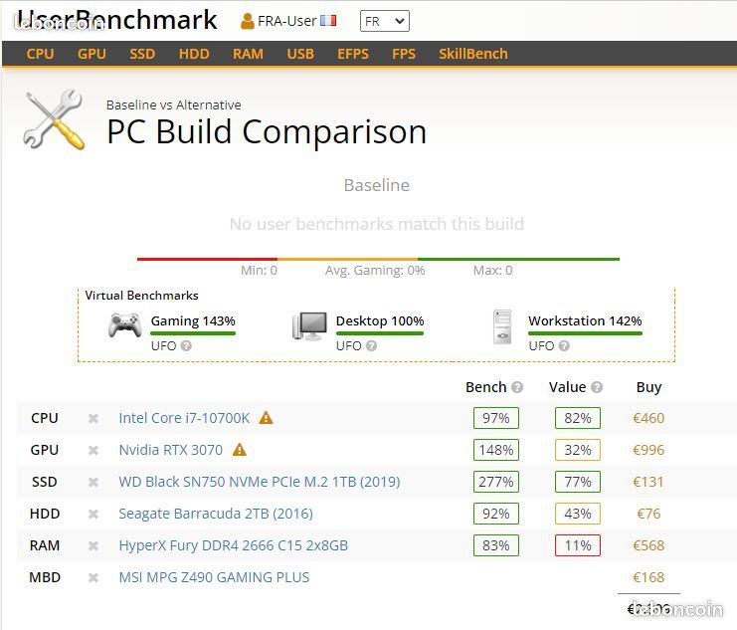The image size is (737, 630).
Task: Click the RAM buy price €568
Action: point(648,545)
